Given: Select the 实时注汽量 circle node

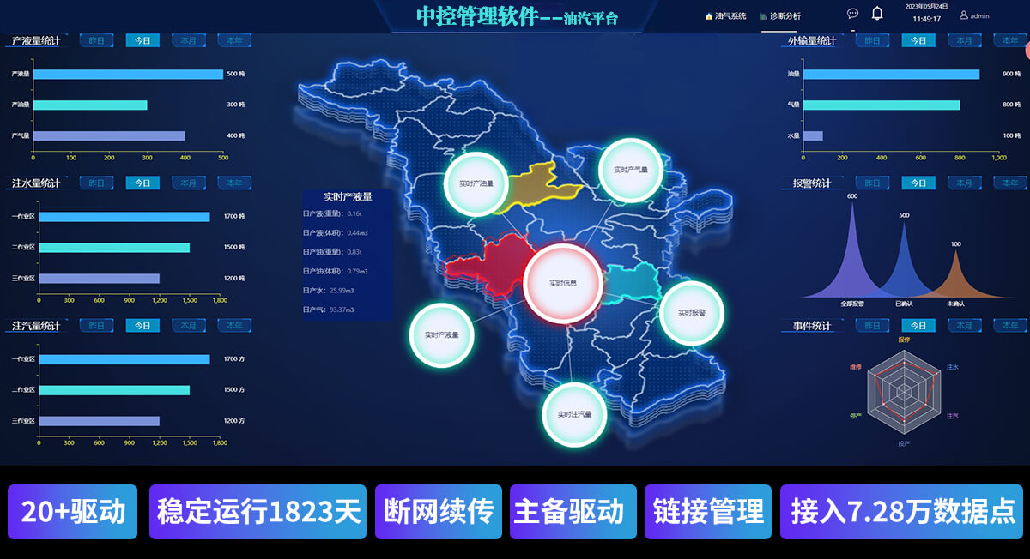Looking at the screenshot, I should click(x=574, y=414).
